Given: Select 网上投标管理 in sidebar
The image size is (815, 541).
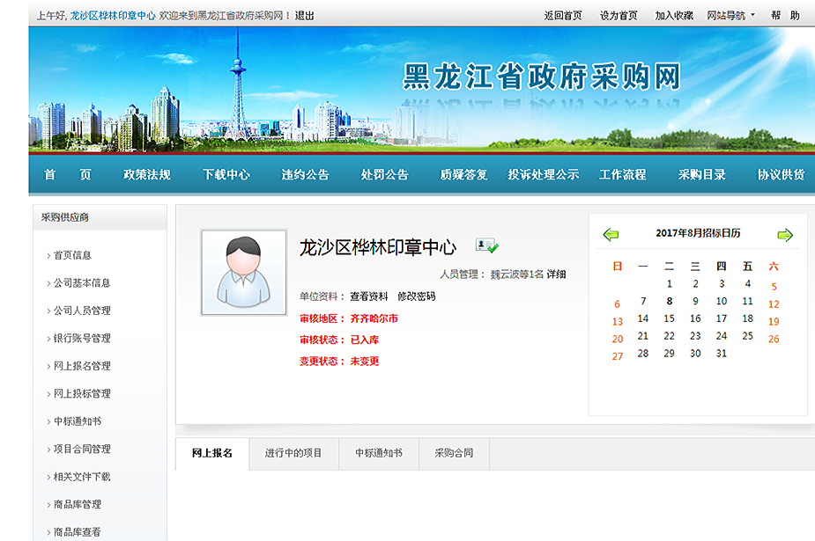Looking at the screenshot, I should tap(82, 394).
